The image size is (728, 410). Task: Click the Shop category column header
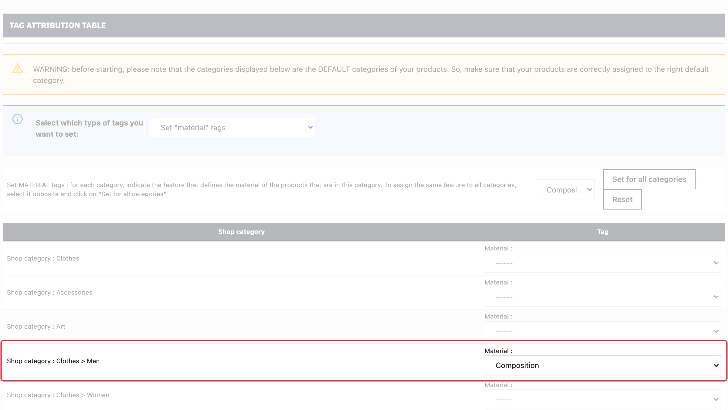[241, 232]
